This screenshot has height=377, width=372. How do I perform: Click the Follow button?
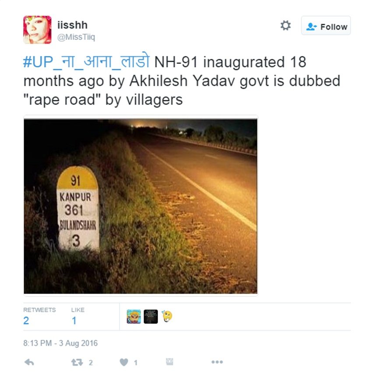[326, 26]
